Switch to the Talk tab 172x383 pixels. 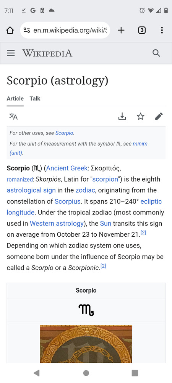(35, 99)
